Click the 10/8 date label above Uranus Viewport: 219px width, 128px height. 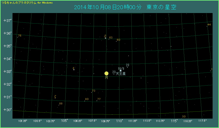click(121, 68)
